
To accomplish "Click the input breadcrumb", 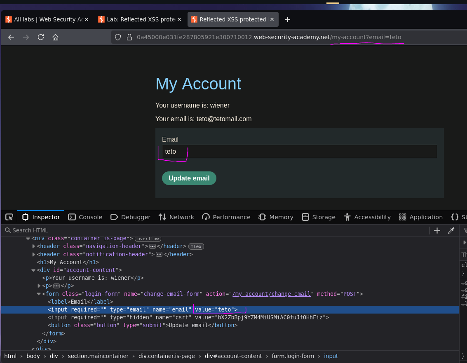I will coord(331,356).
